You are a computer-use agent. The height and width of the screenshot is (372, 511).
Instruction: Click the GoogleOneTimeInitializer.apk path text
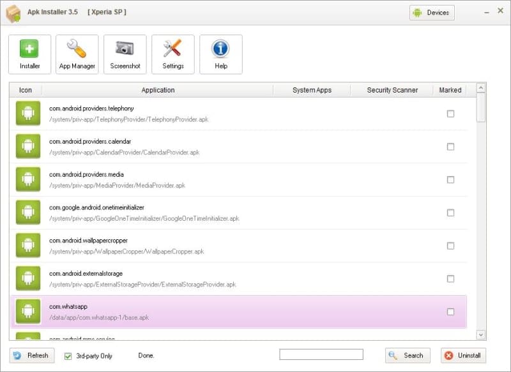click(144, 218)
